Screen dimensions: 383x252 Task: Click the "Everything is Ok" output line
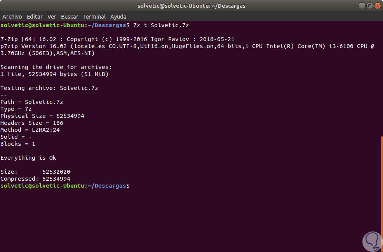28,158
